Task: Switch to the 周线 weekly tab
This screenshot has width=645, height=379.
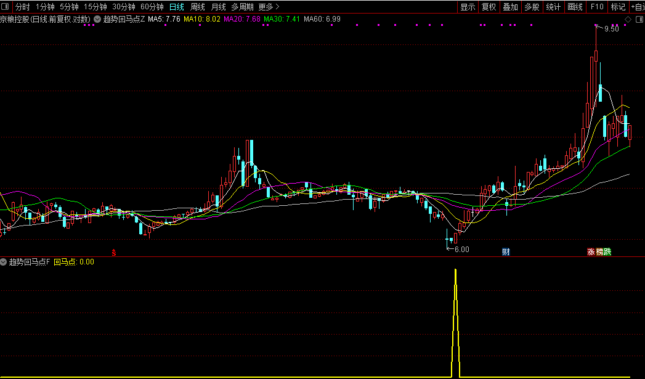Action: pyautogui.click(x=198, y=7)
